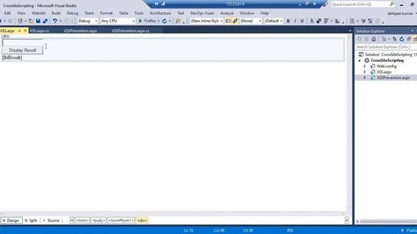
Task: Click the CrossSiteScripting project globe icon
Action: click(x=367, y=60)
